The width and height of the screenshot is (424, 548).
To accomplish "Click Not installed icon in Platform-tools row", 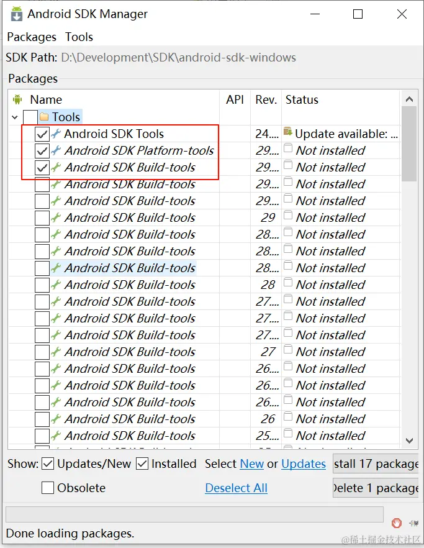I will click(288, 147).
